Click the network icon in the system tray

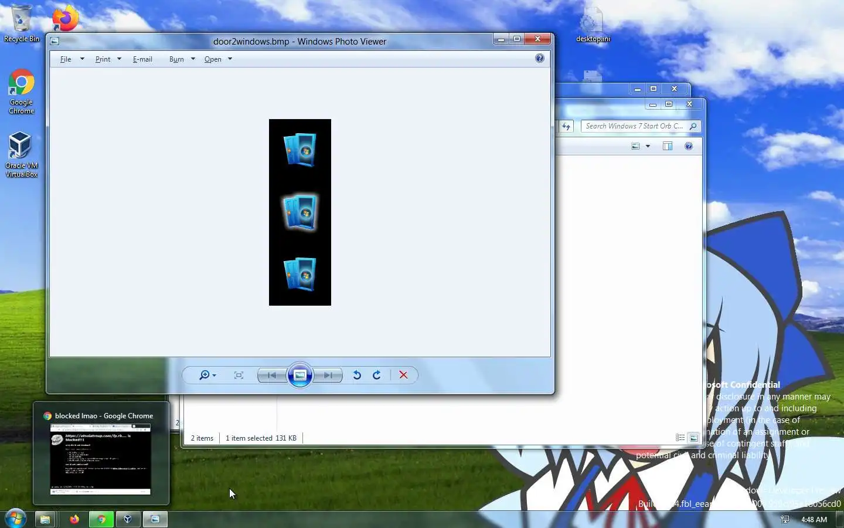click(785, 519)
